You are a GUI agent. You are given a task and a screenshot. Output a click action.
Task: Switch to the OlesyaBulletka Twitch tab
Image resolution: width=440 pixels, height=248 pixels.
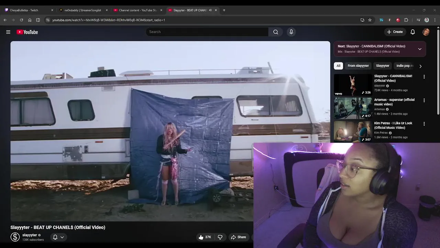click(28, 10)
